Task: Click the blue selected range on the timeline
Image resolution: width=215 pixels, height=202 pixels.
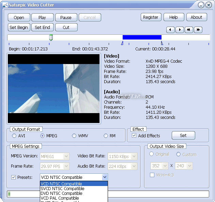Action: pos(142,37)
